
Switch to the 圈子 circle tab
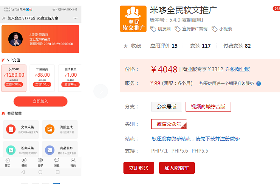40,162
